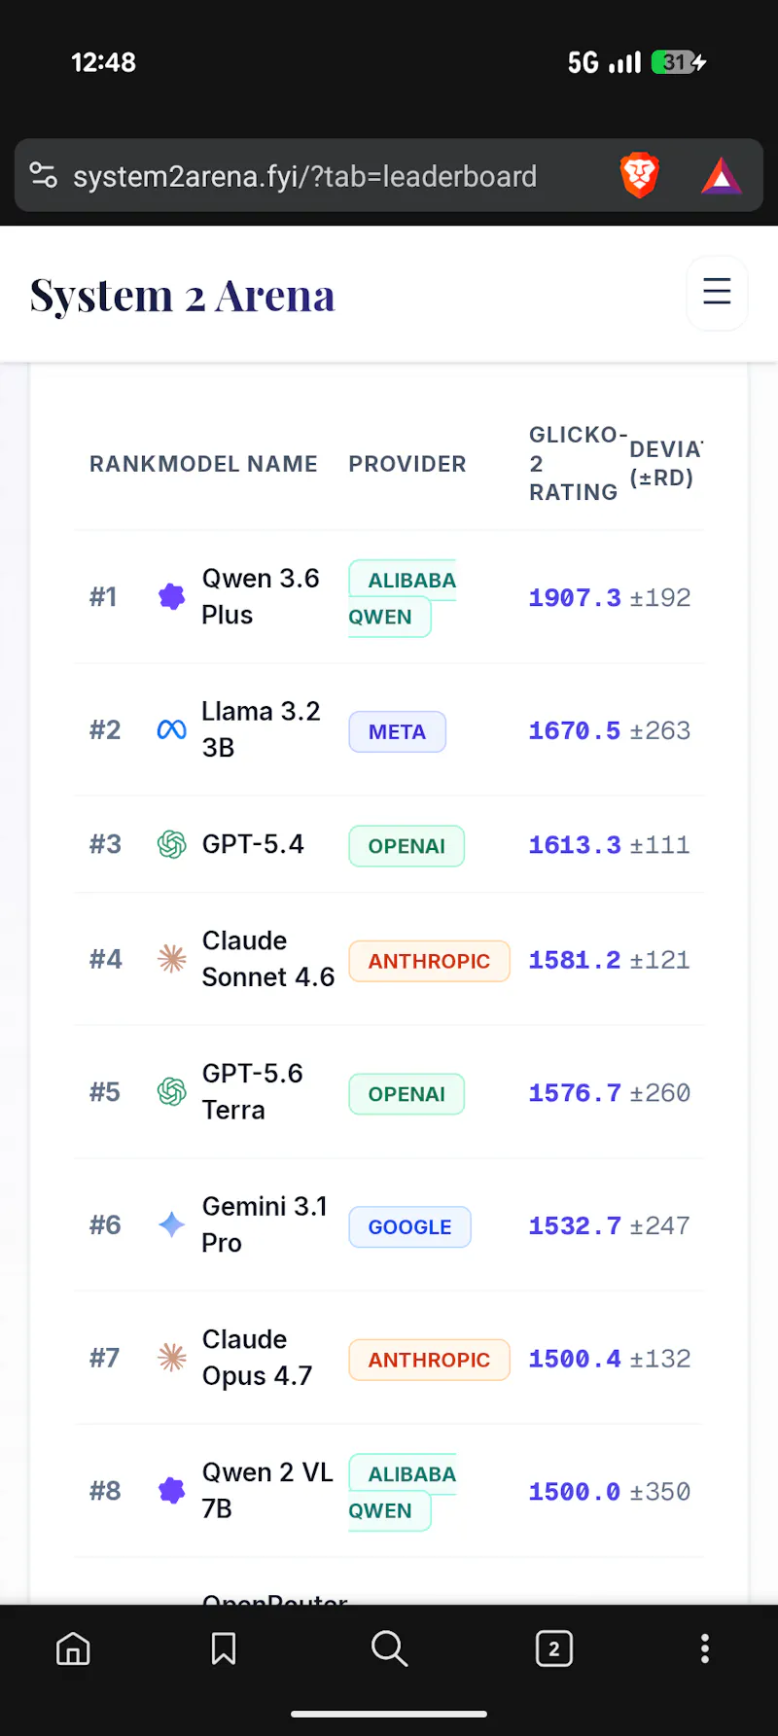Click the ANTHROPIC badge for Claude Sonnet 4.6
The width and height of the screenshot is (778, 1736).
pyautogui.click(x=429, y=961)
